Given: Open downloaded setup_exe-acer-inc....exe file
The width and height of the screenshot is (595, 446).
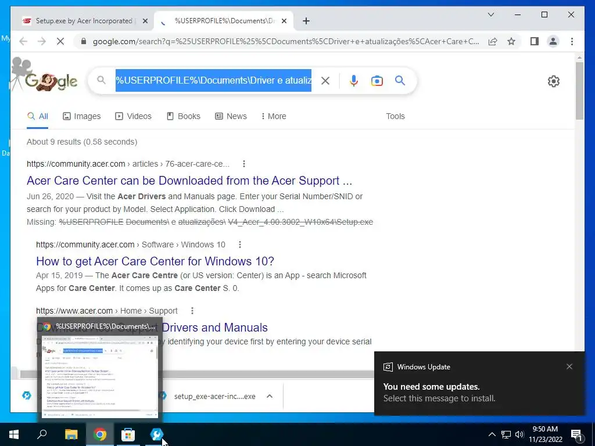Looking at the screenshot, I should coord(215,396).
